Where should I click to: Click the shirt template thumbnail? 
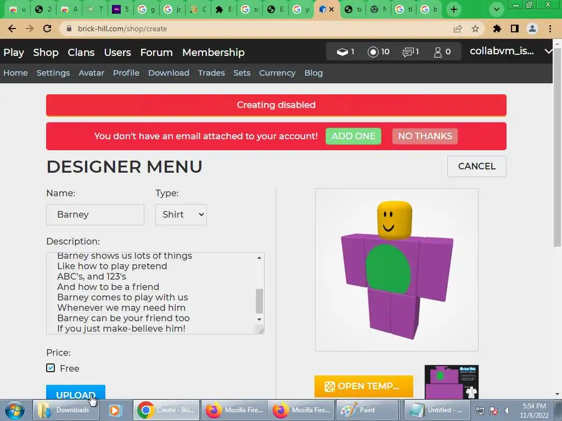click(451, 382)
